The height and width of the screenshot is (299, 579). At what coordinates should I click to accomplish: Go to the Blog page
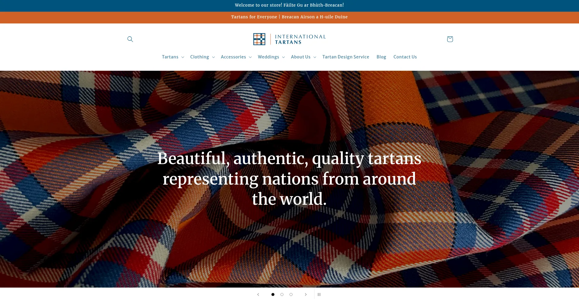(381, 57)
